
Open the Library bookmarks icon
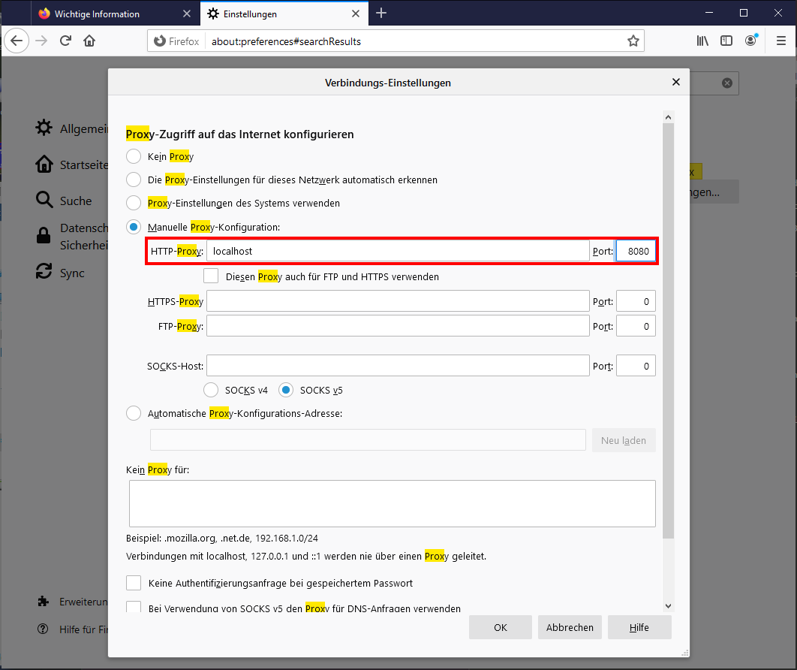[x=702, y=41]
